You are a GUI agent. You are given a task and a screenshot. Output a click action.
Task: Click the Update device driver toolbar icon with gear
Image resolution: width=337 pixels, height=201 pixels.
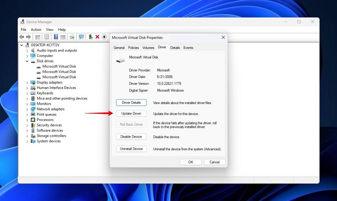(x=72, y=37)
